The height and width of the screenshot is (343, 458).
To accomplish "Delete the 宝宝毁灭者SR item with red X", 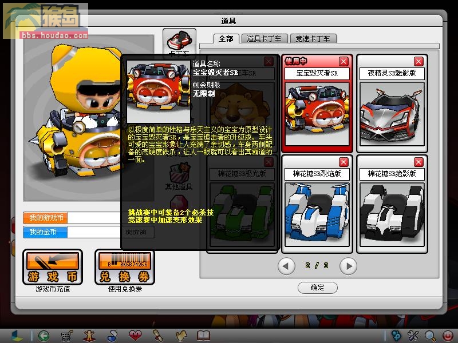I will (x=343, y=61).
